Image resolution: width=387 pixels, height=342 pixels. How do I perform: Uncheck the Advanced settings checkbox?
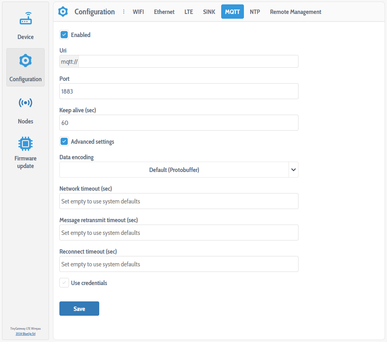pyautogui.click(x=64, y=141)
